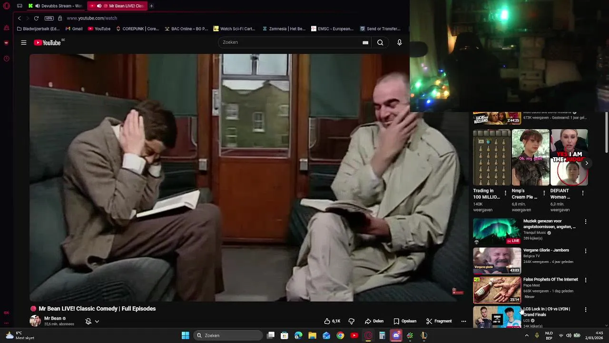The image size is (609, 343).
Task: Click the browser address bar URL
Action: click(x=92, y=18)
